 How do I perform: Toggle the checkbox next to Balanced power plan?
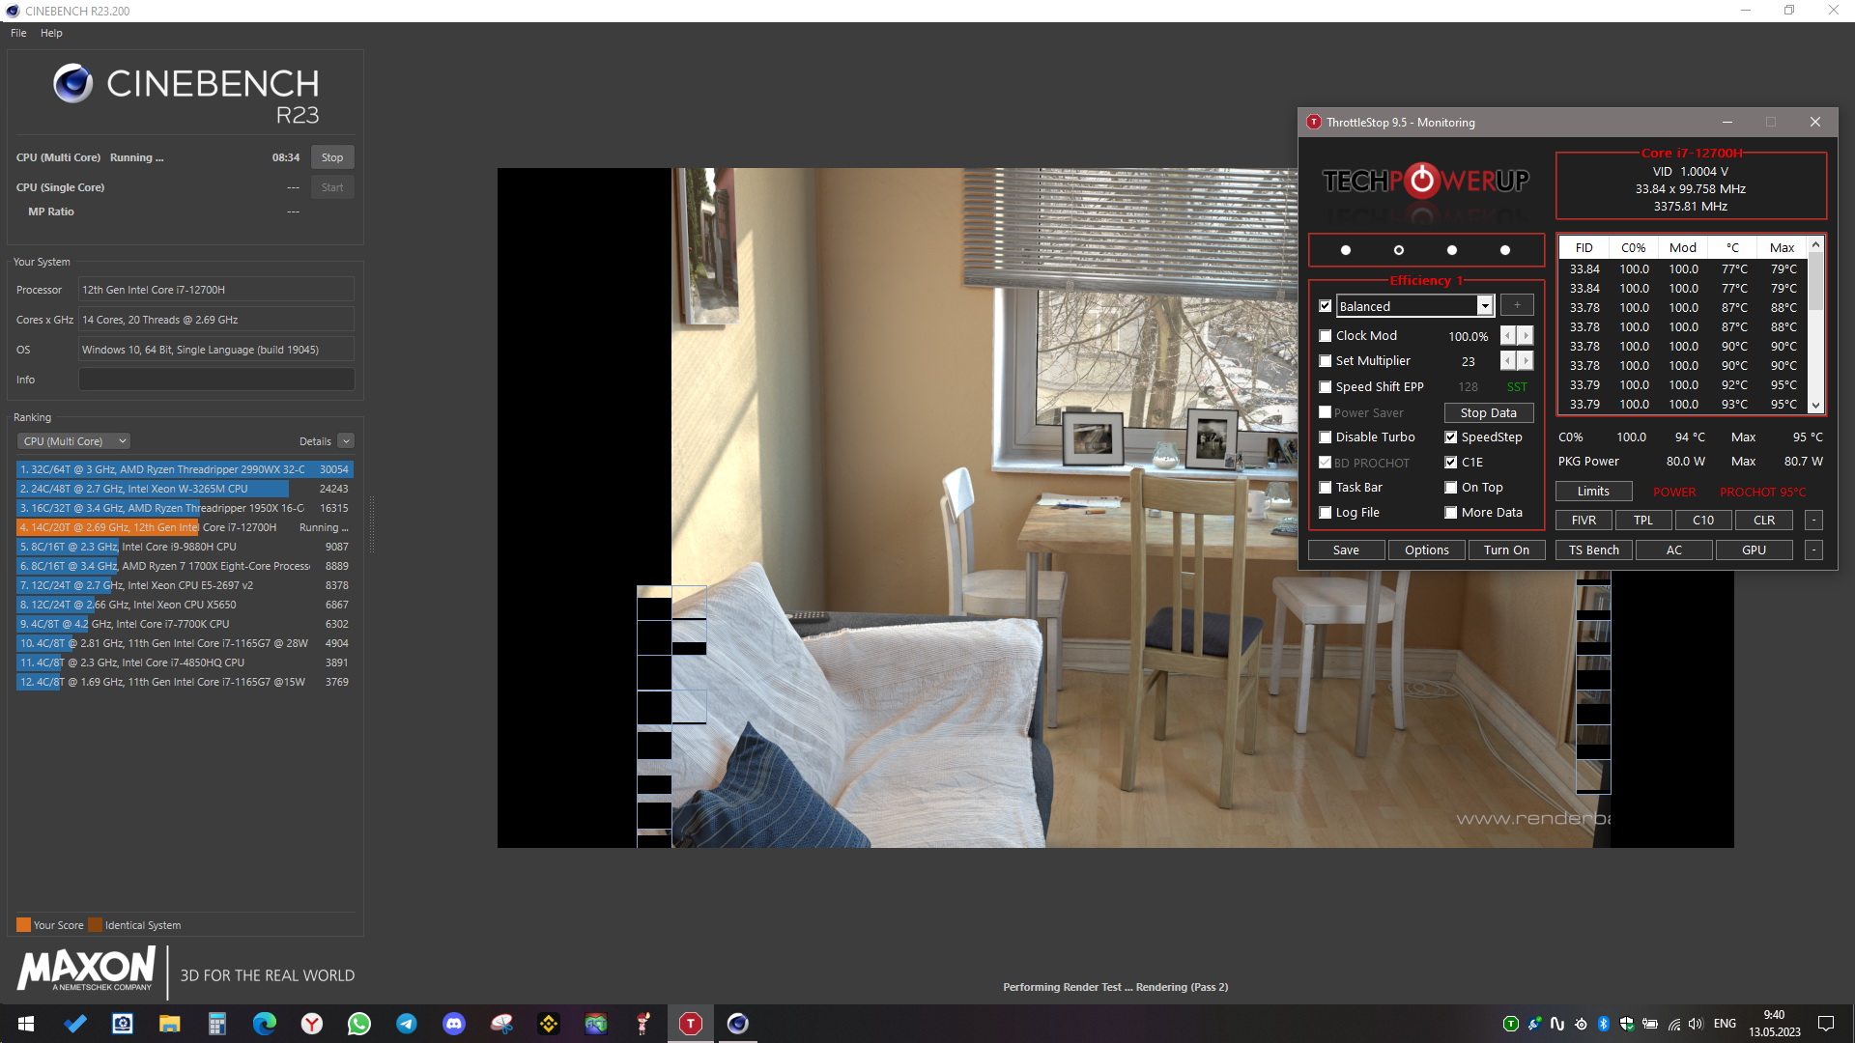1326,306
